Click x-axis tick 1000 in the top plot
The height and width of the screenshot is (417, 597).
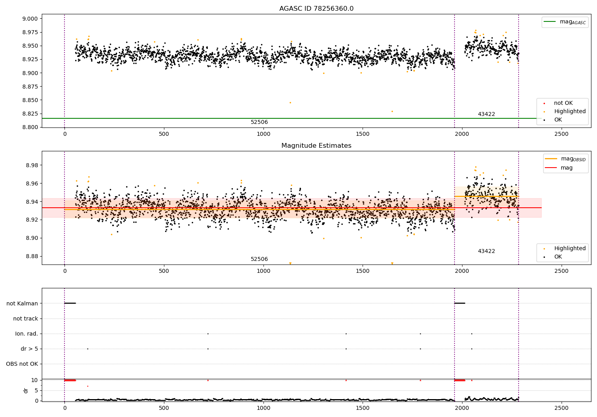point(263,134)
